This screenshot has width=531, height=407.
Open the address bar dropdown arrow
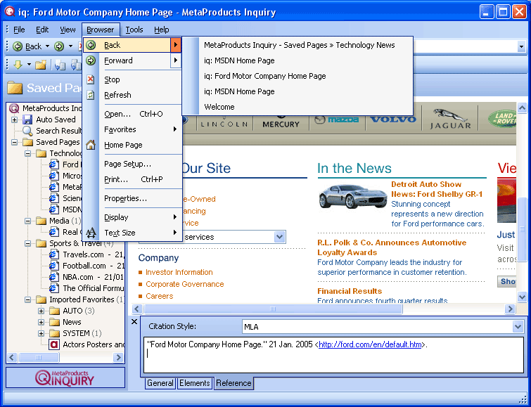521,46
